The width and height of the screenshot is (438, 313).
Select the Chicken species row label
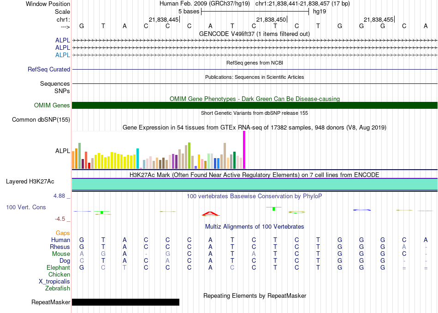tap(59, 274)
